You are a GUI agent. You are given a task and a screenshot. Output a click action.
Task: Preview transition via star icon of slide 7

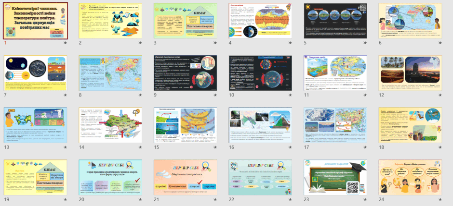tap(65, 95)
